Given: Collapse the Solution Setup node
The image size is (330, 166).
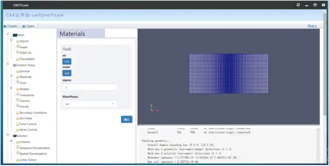Looking at the screenshot, I should click(8, 64).
